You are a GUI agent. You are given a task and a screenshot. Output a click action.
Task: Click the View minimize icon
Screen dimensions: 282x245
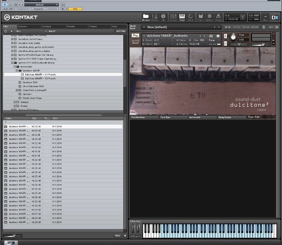pyautogui.click(x=265, y=17)
